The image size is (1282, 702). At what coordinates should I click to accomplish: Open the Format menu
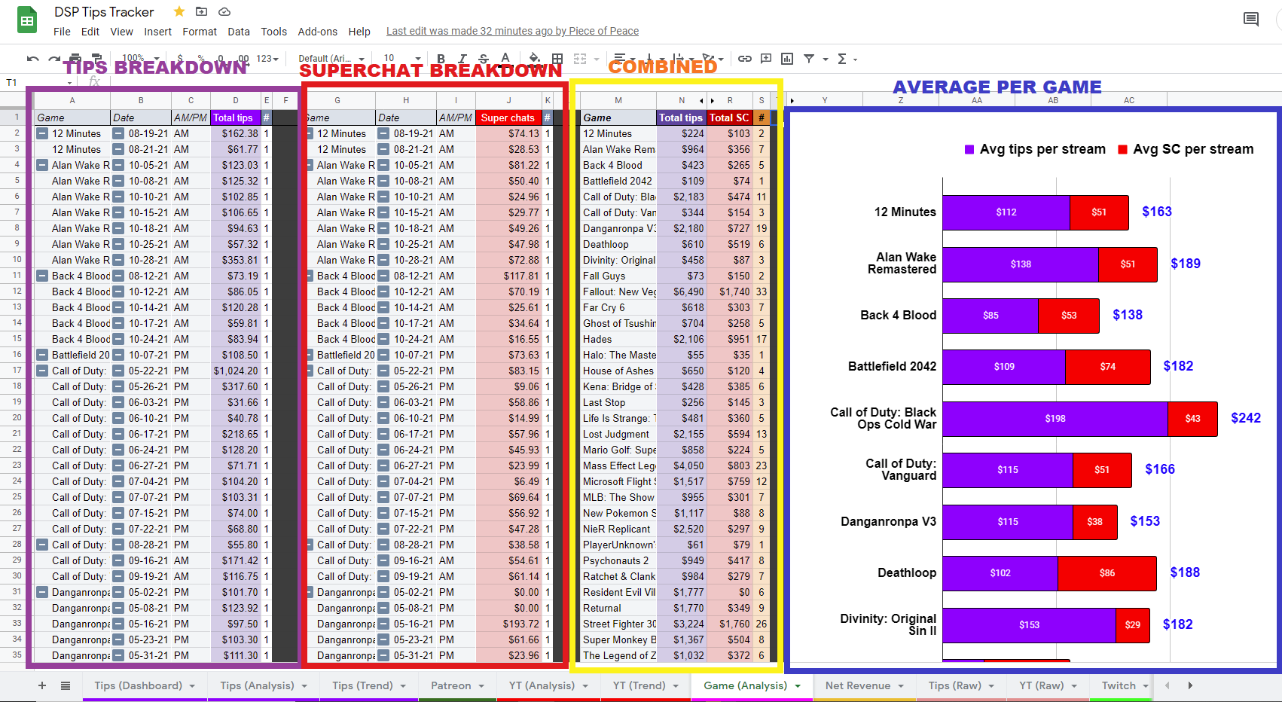200,32
